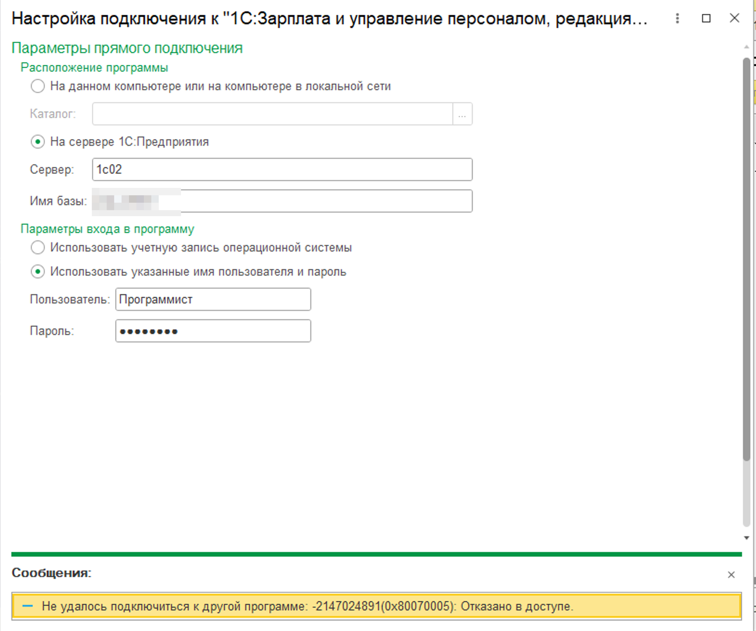Click the blue dash icon in the error message

click(x=28, y=606)
